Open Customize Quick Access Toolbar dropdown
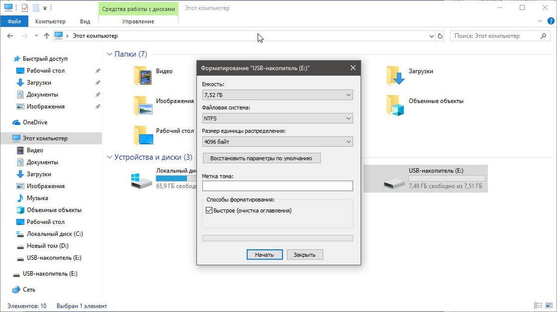 coord(45,8)
